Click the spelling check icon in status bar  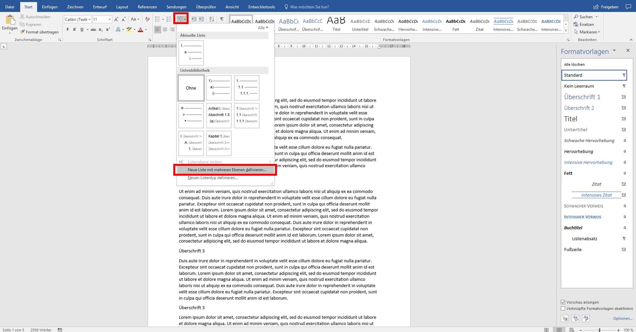pyautogui.click(x=60, y=330)
